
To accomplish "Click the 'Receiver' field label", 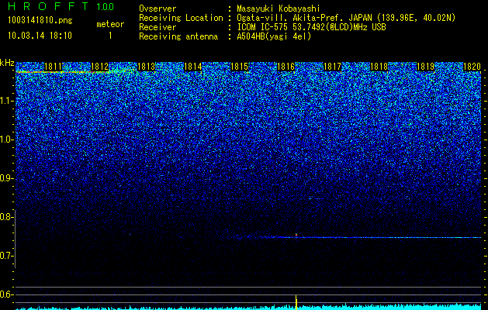I will coord(157,27).
